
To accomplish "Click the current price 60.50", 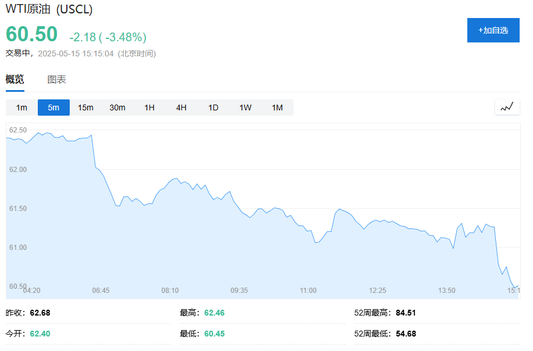I will click(x=32, y=34).
